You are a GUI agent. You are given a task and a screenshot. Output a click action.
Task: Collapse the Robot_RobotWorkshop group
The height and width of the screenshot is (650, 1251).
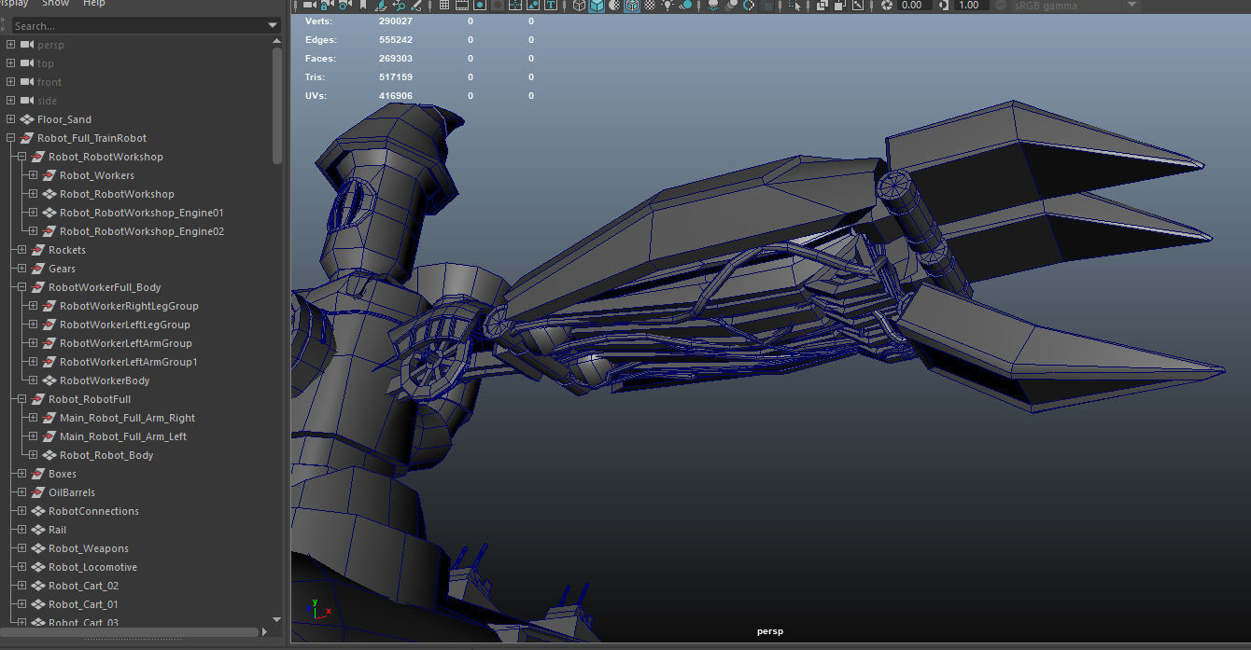21,157
